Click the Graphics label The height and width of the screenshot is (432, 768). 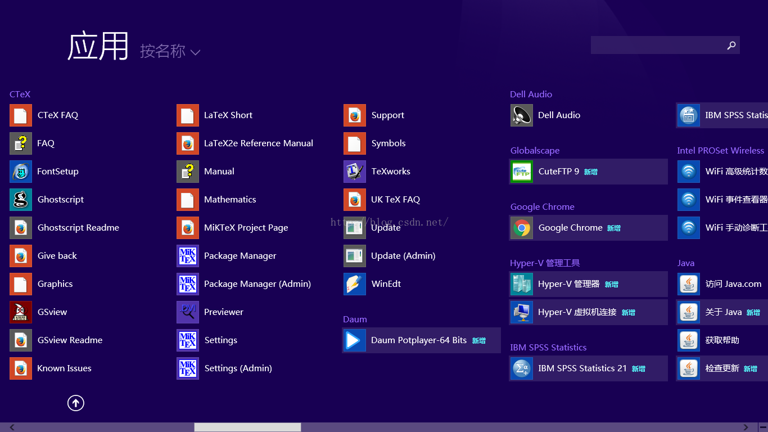(55, 284)
